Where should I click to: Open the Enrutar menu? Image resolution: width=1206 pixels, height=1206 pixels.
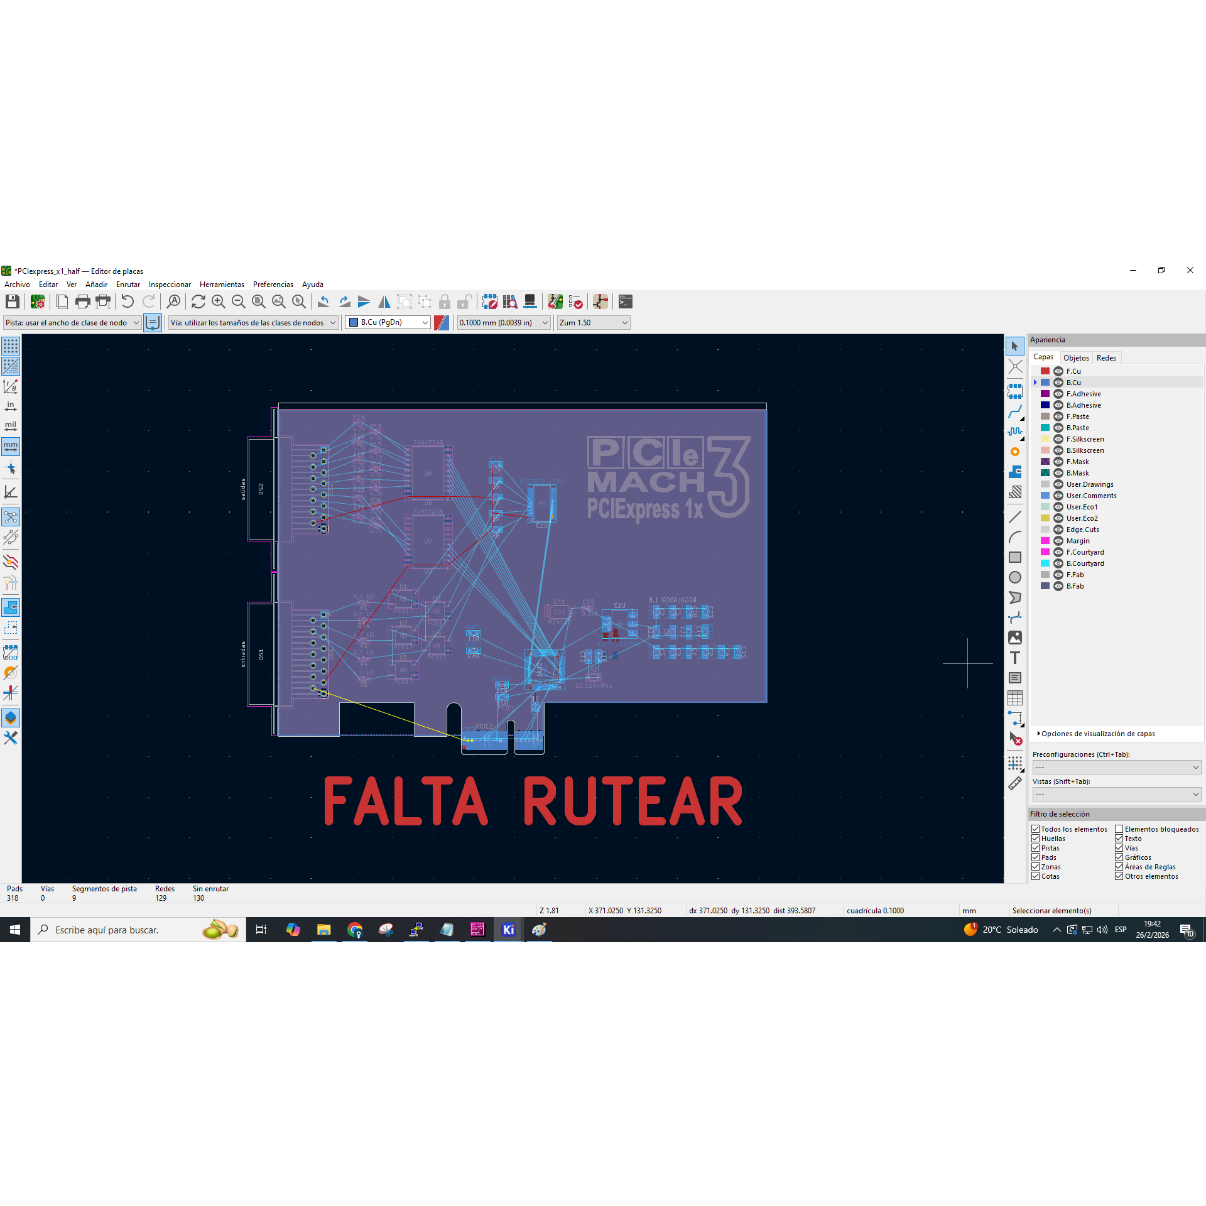coord(128,285)
